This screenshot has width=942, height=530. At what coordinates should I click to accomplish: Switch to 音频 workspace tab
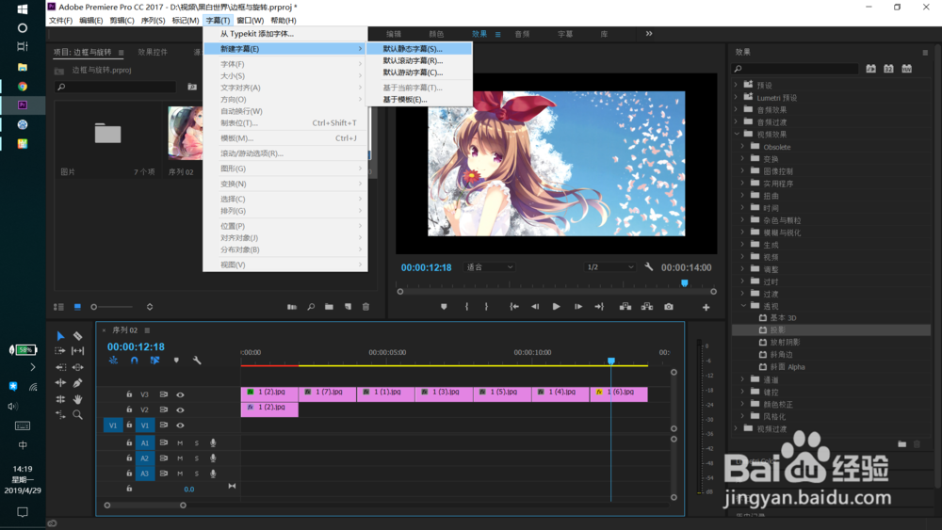click(x=522, y=34)
